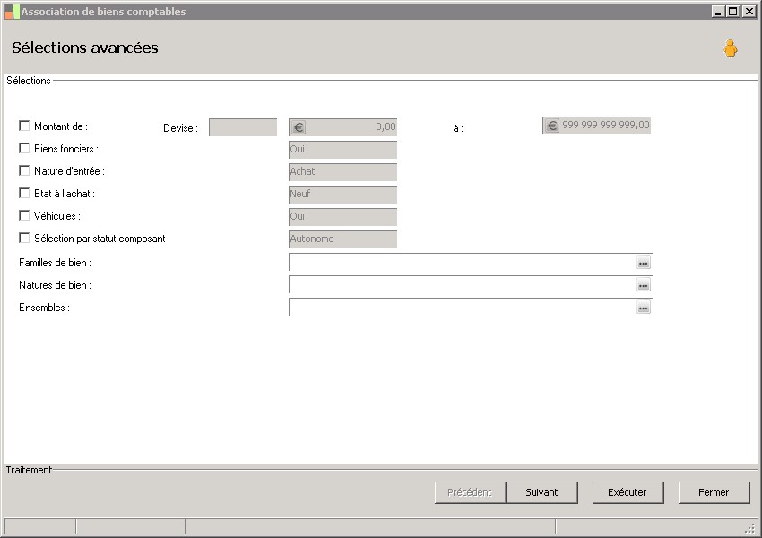This screenshot has width=762, height=538.
Task: Enable the Montant de checkbox
Action: [24, 126]
